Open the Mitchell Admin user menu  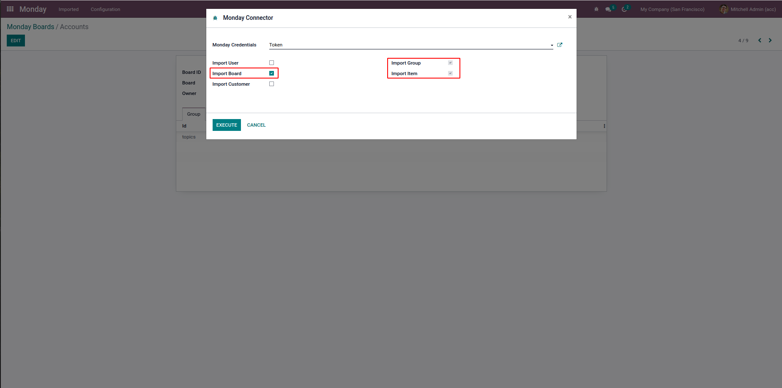(x=748, y=9)
